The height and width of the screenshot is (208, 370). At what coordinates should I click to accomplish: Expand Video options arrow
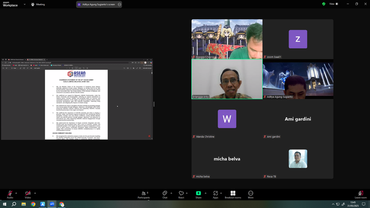tap(35, 194)
